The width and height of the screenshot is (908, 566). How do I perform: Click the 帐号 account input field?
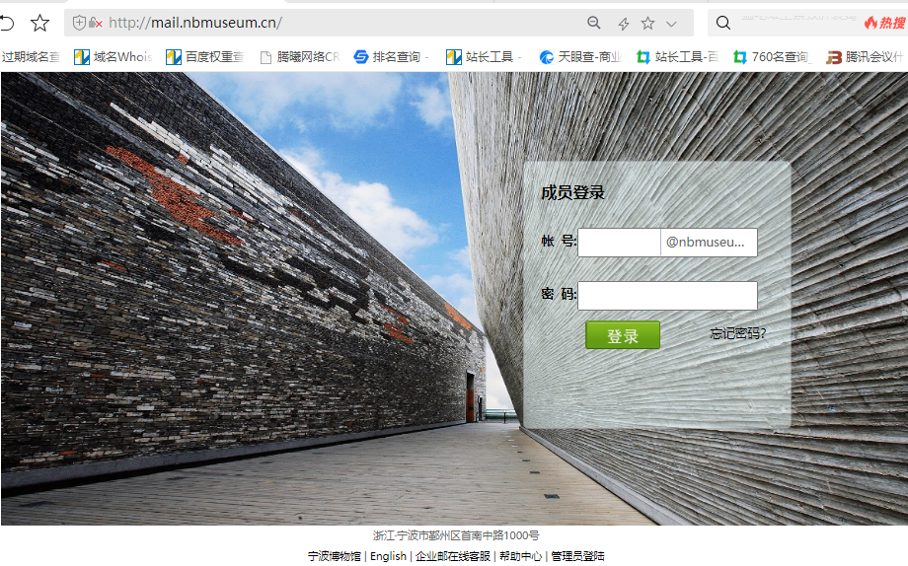click(619, 243)
